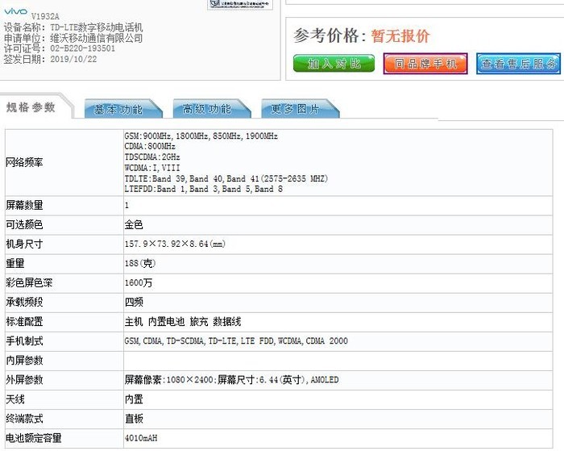564x451 pixels.
Task: Click the 主机 内置电池 旅充 数据线 value
Action: point(183,321)
